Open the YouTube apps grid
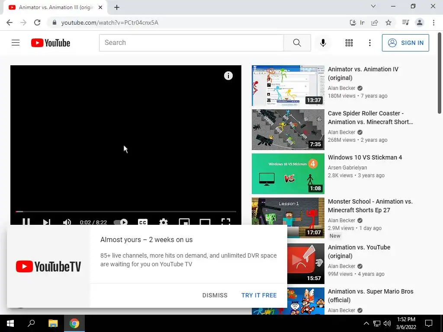 (349, 43)
